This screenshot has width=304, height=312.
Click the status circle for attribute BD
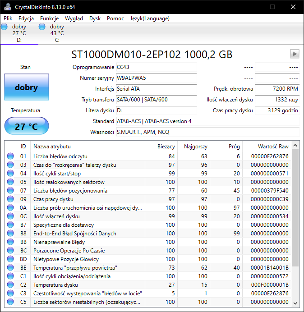click(x=10, y=259)
